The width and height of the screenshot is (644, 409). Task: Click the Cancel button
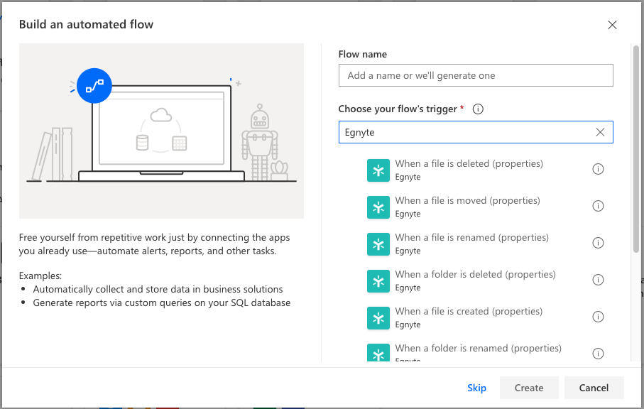click(594, 388)
